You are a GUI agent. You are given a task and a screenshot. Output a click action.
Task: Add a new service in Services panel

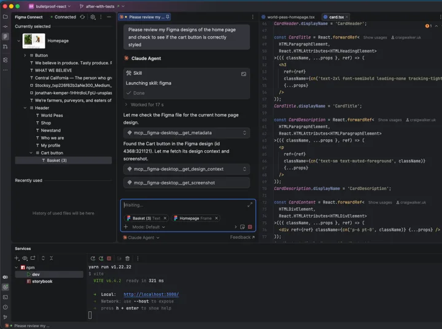click(17, 258)
